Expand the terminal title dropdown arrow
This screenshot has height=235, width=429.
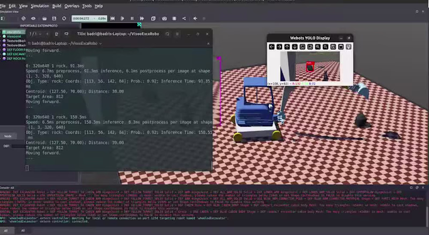tap(100, 43)
